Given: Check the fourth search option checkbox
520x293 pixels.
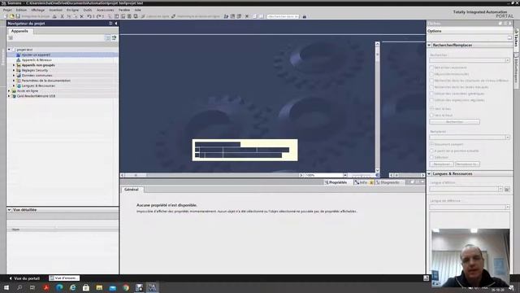Looking at the screenshot, I should click(431, 87).
